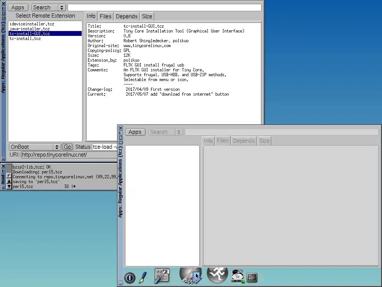Close the back Apps window with X
The width and height of the screenshot is (382, 287).
3,4
